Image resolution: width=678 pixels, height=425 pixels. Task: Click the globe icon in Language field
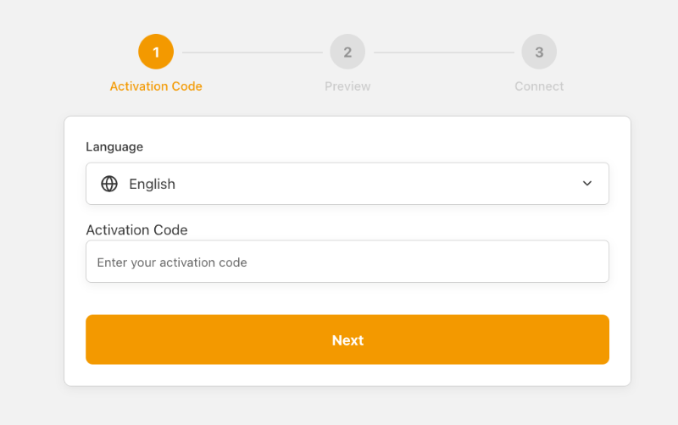coord(109,184)
